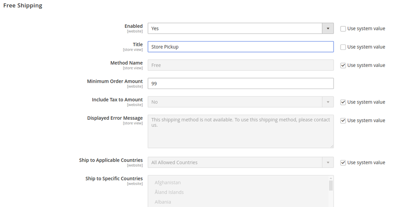Click the Free Shipping section heading

pyautogui.click(x=23, y=6)
